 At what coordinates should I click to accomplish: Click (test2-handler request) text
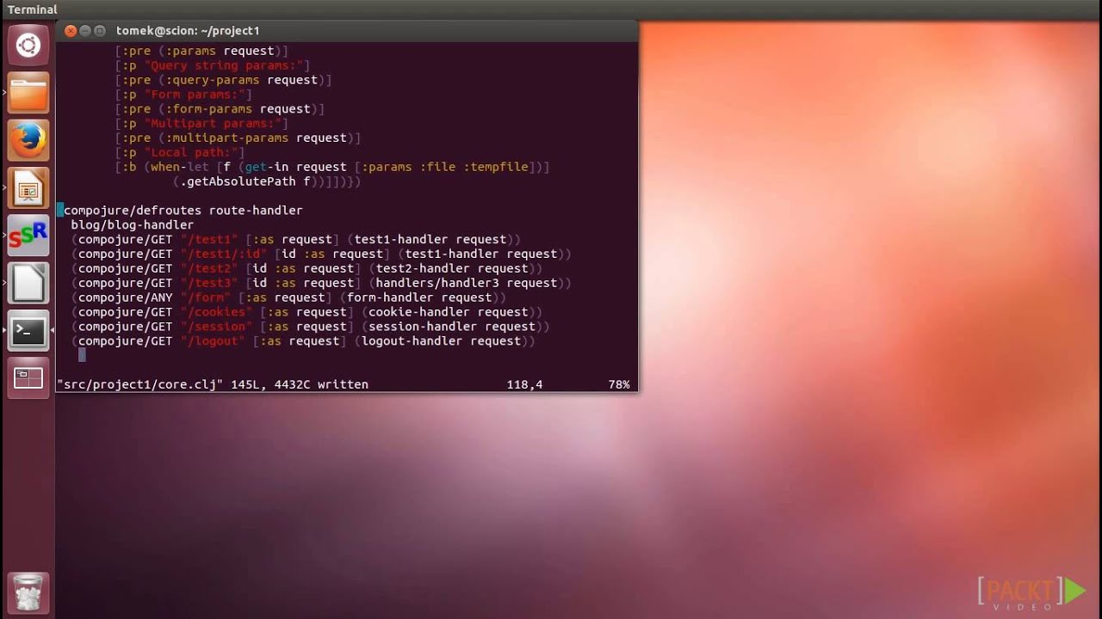point(452,269)
